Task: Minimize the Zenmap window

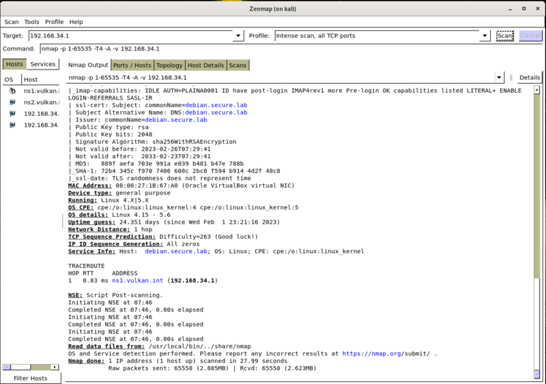Action: (x=510, y=8)
